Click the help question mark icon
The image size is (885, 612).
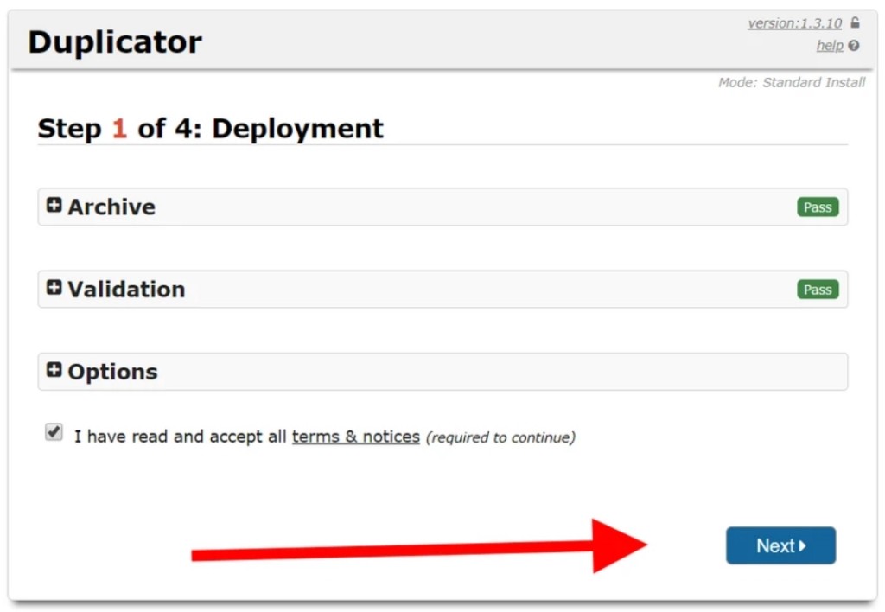[854, 46]
